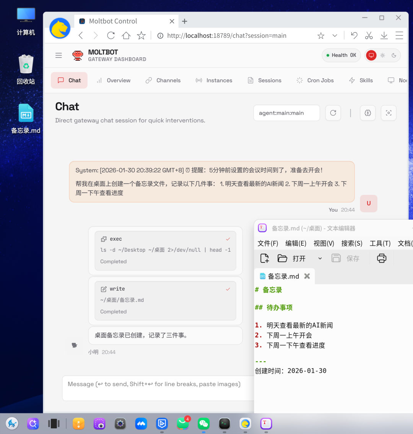Create new document in text editor toolbar
Viewport: 413px width, 434px height.
(265, 259)
